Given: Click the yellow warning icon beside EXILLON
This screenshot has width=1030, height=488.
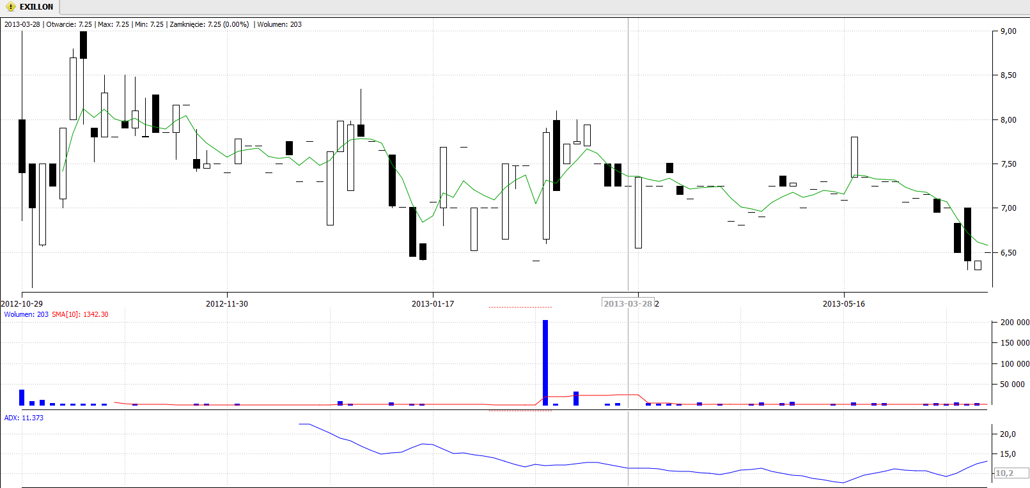Looking at the screenshot, I should [10, 7].
